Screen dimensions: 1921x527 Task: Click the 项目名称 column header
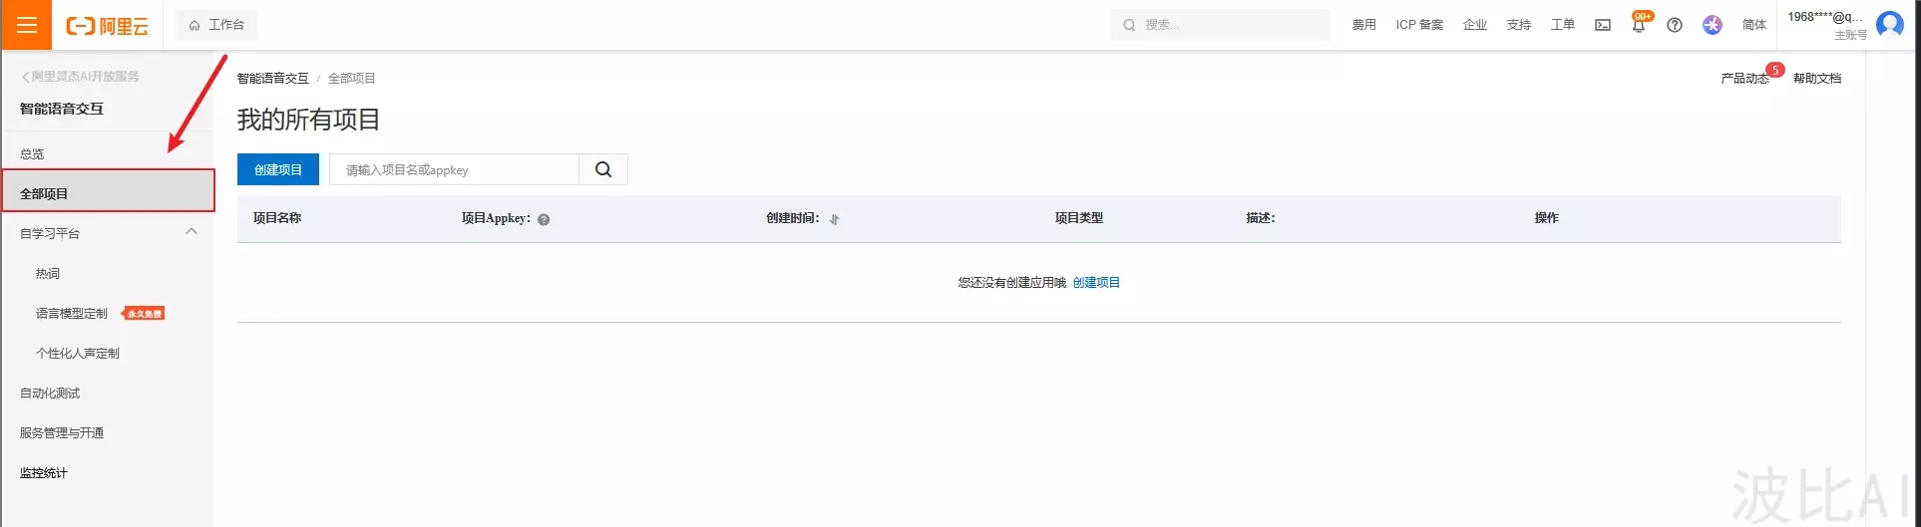[277, 217]
